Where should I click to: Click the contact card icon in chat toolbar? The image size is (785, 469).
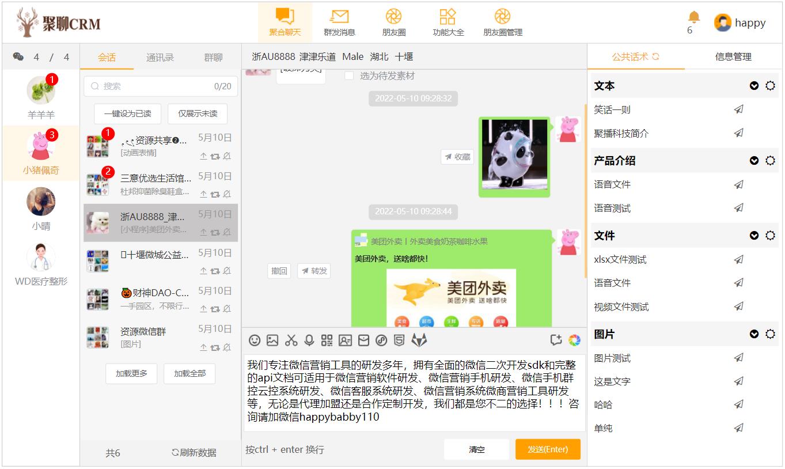point(345,341)
